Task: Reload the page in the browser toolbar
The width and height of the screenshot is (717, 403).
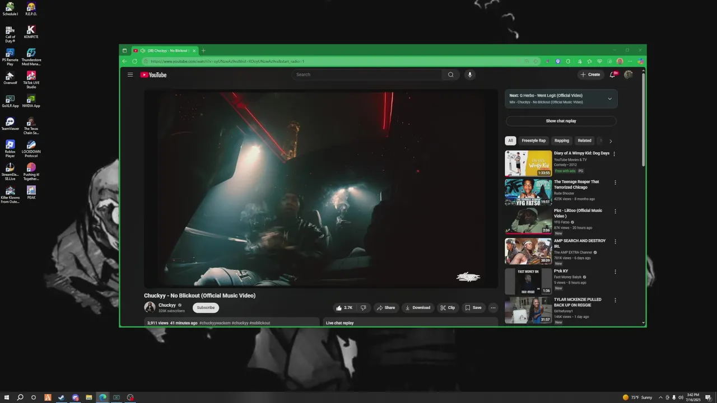Action: (134, 61)
